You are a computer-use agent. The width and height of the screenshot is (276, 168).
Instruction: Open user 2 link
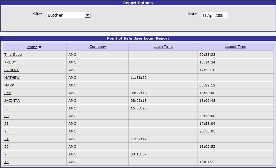click(5, 154)
